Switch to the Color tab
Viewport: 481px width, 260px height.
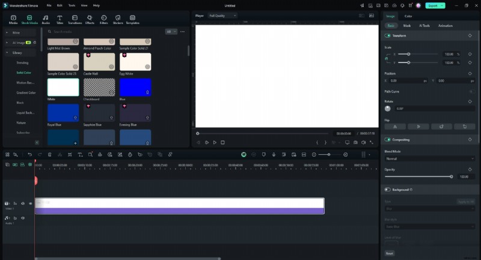(x=408, y=16)
